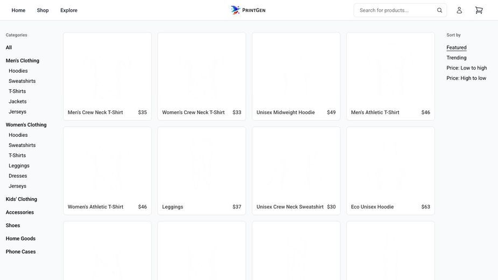Navigate to Home in the top bar
Viewport: 498px width, 280px height.
pyautogui.click(x=18, y=10)
